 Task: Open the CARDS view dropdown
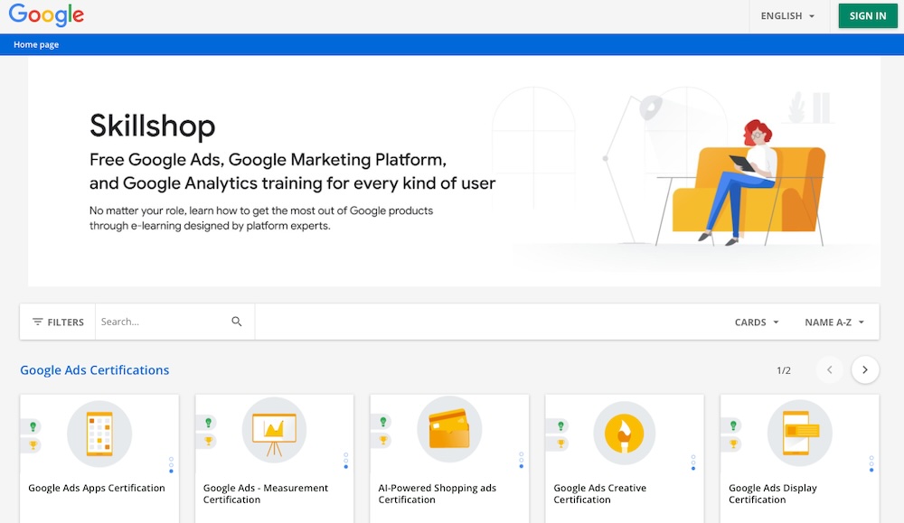(756, 322)
